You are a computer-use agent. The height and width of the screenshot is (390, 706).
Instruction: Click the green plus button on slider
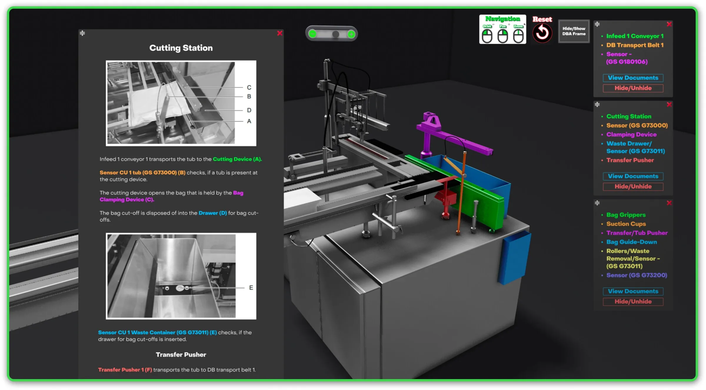[351, 34]
